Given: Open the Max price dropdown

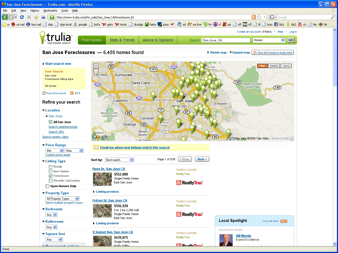Looking at the screenshot, I should (x=74, y=150).
